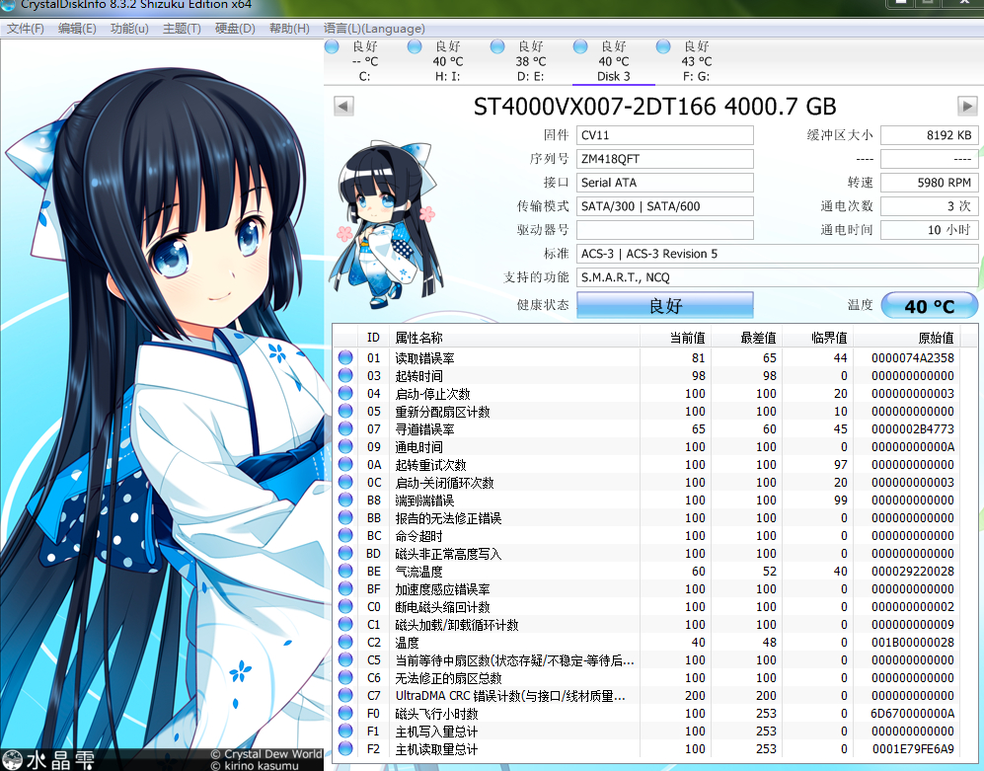
Task: Click the serial number field ZM418QFT
Action: click(665, 159)
